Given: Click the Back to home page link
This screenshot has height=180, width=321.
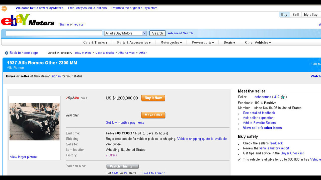Looking at the screenshot, I should pos(24,53).
